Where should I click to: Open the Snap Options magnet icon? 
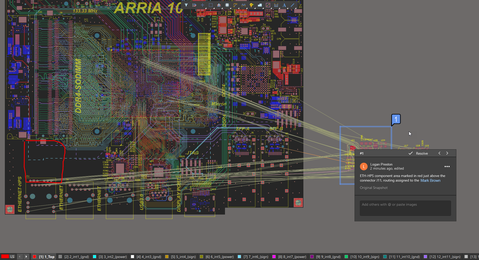coord(194,5)
